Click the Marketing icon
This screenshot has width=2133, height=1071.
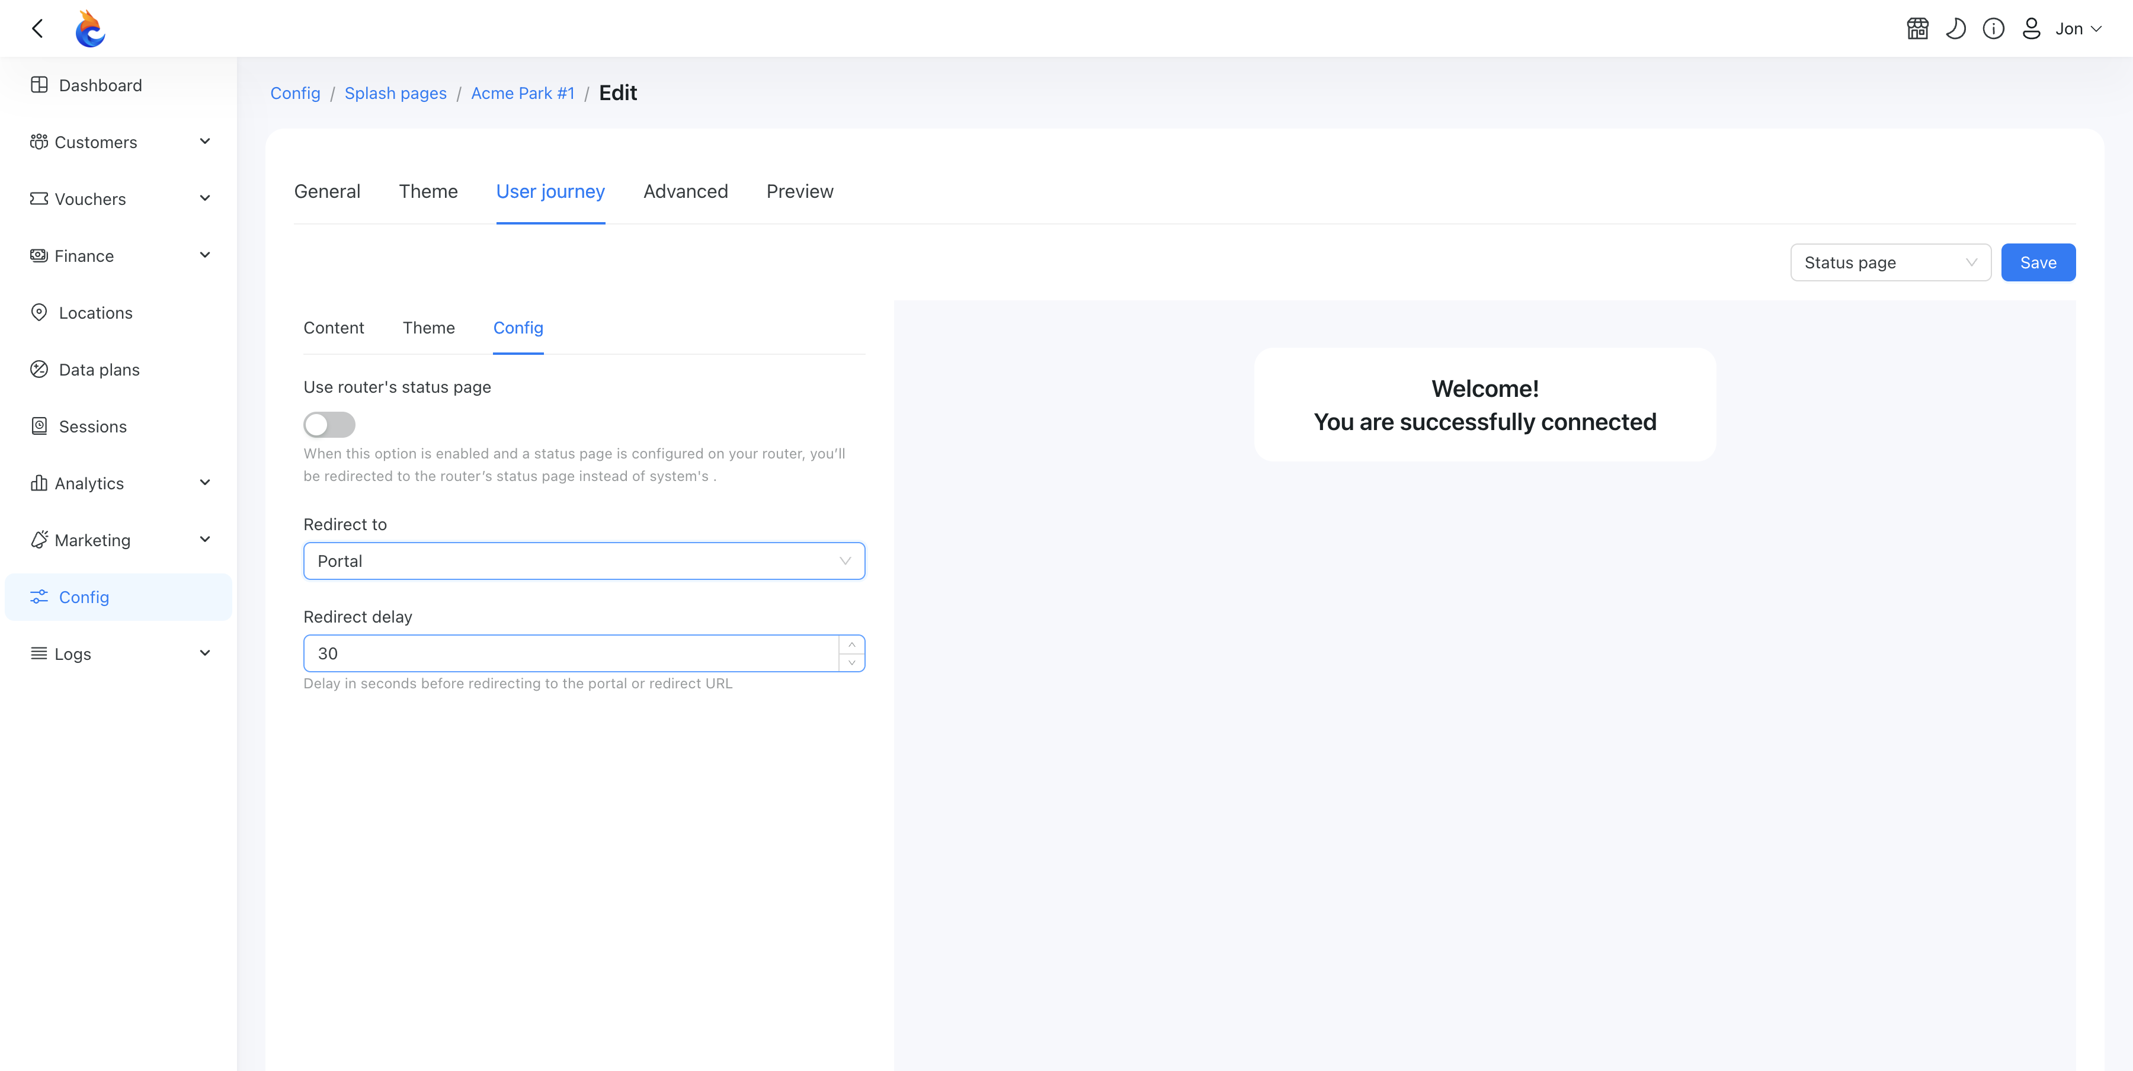coord(39,540)
